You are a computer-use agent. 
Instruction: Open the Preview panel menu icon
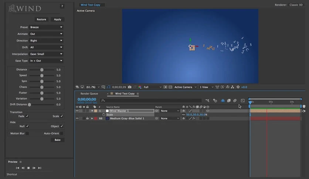20,162
